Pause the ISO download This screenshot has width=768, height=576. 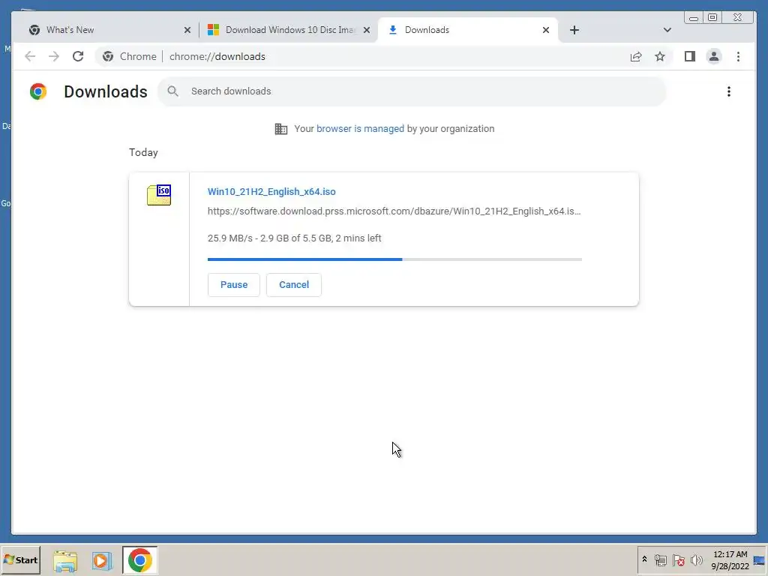click(234, 284)
